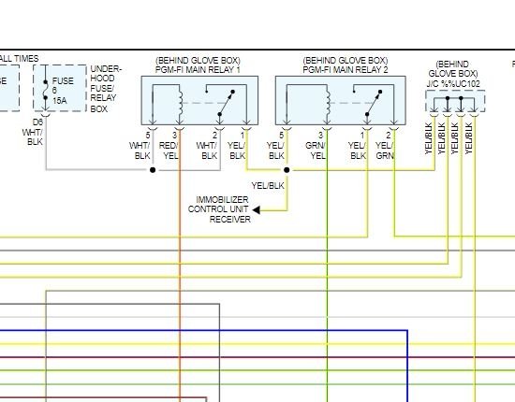
Task: Click Relay 2 pin 3 GRN/YEL label
Action: coord(316,151)
